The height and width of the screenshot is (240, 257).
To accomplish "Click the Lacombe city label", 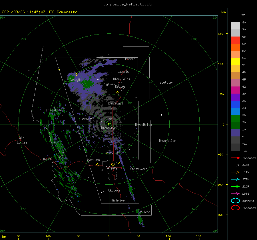I will point(123,72).
